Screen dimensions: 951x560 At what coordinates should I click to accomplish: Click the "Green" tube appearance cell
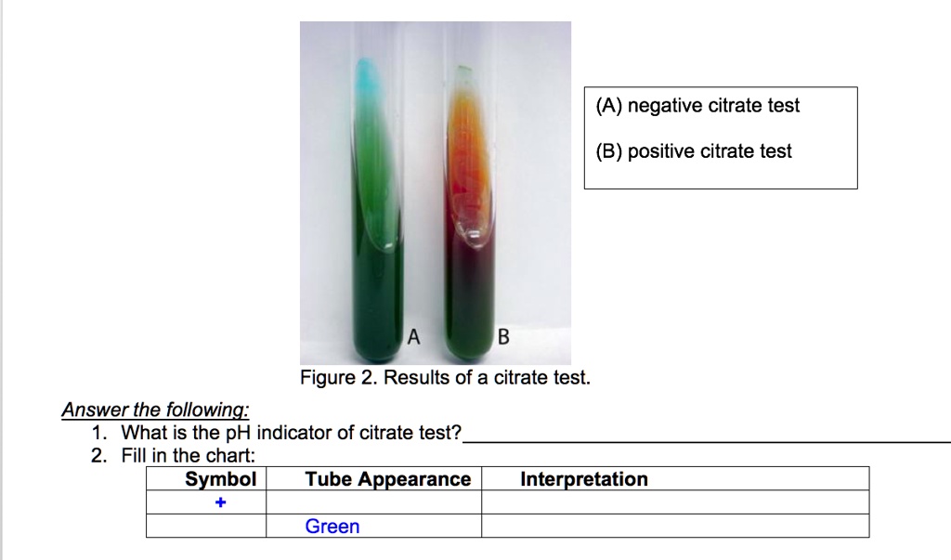point(332,527)
